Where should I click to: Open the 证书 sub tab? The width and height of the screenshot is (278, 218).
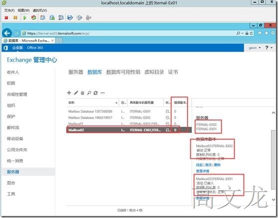(x=173, y=72)
